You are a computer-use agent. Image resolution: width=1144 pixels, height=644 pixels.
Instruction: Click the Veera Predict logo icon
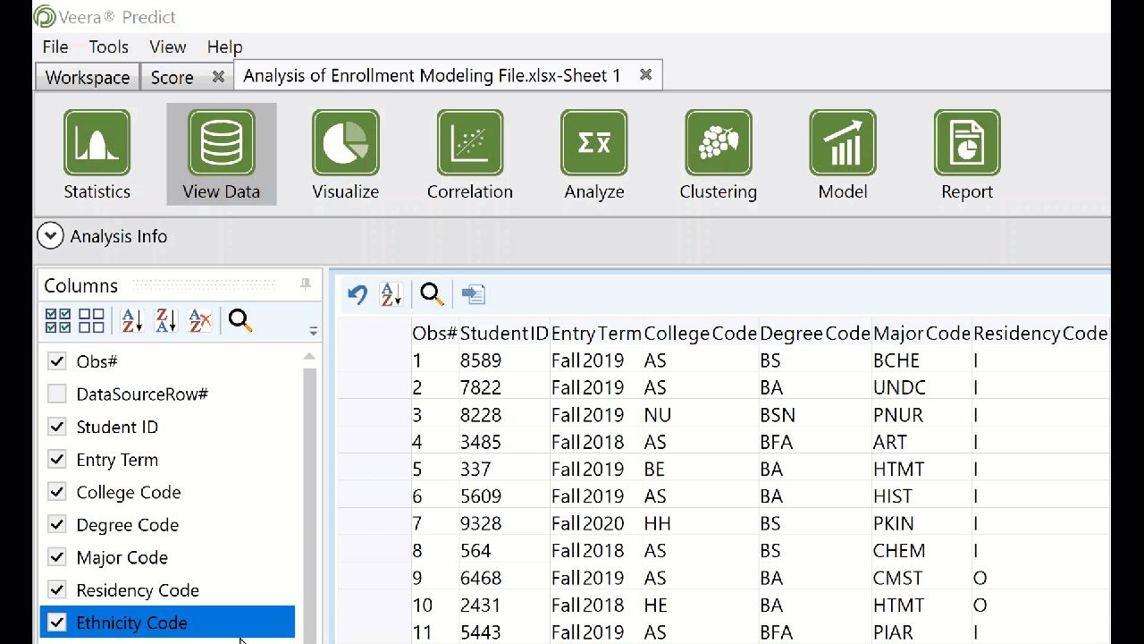(x=44, y=16)
